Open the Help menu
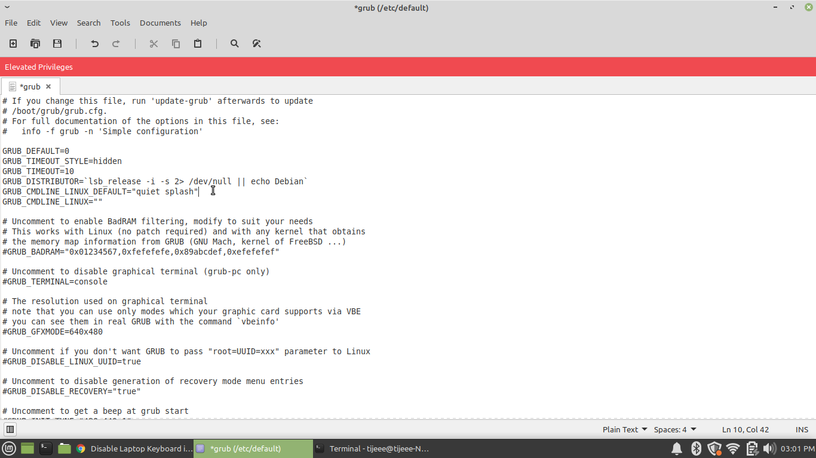Screen dimensions: 816x458 point(198,23)
